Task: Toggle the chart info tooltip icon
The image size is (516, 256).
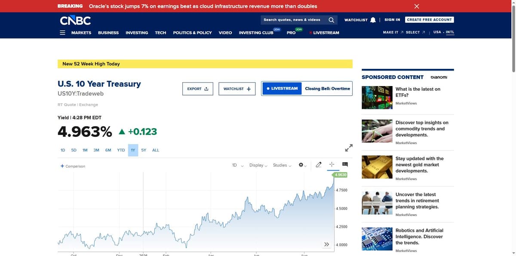Action: tap(345, 165)
